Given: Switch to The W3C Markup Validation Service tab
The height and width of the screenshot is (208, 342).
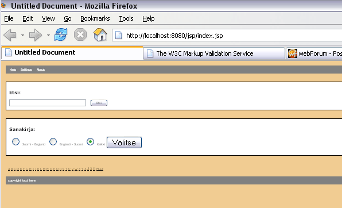Looking at the screenshot, I should (x=214, y=53).
